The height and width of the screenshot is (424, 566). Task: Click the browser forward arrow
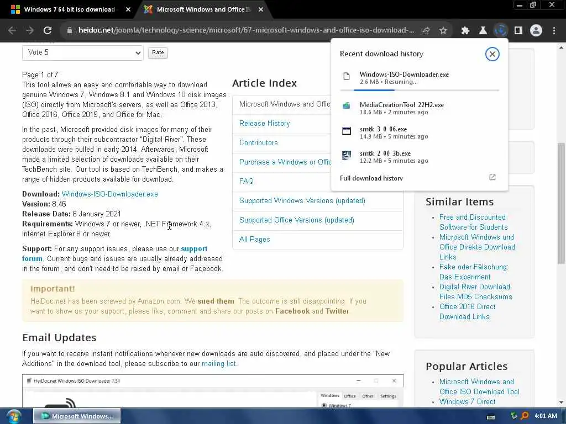(x=30, y=30)
